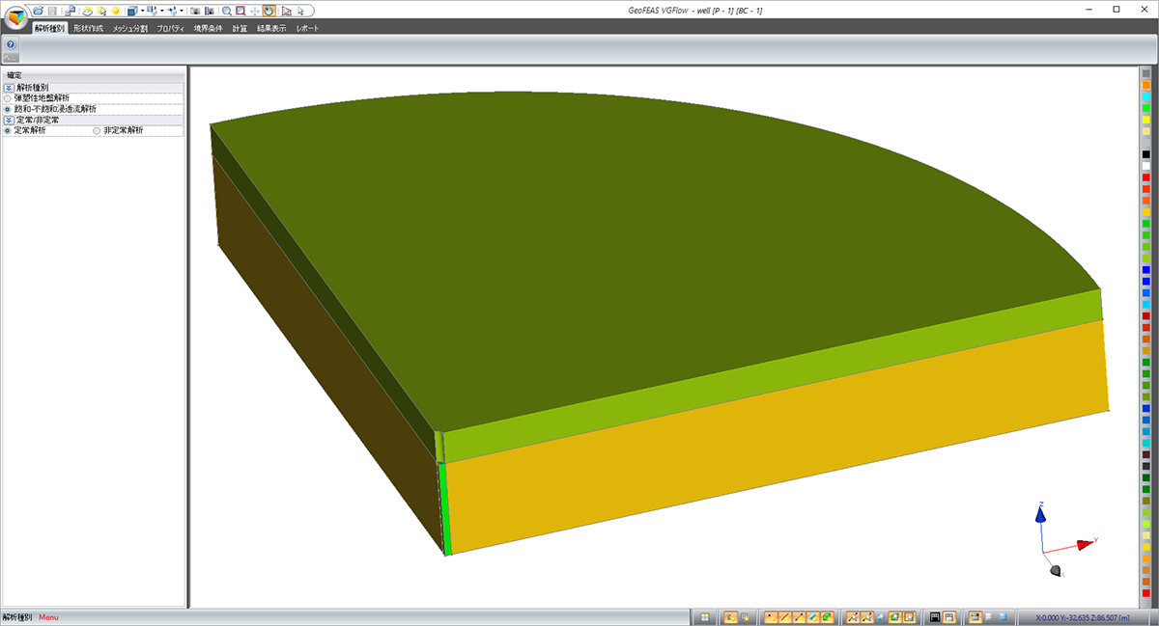The image size is (1159, 626).
Task: Click the open file folder icon
Action: tap(38, 10)
